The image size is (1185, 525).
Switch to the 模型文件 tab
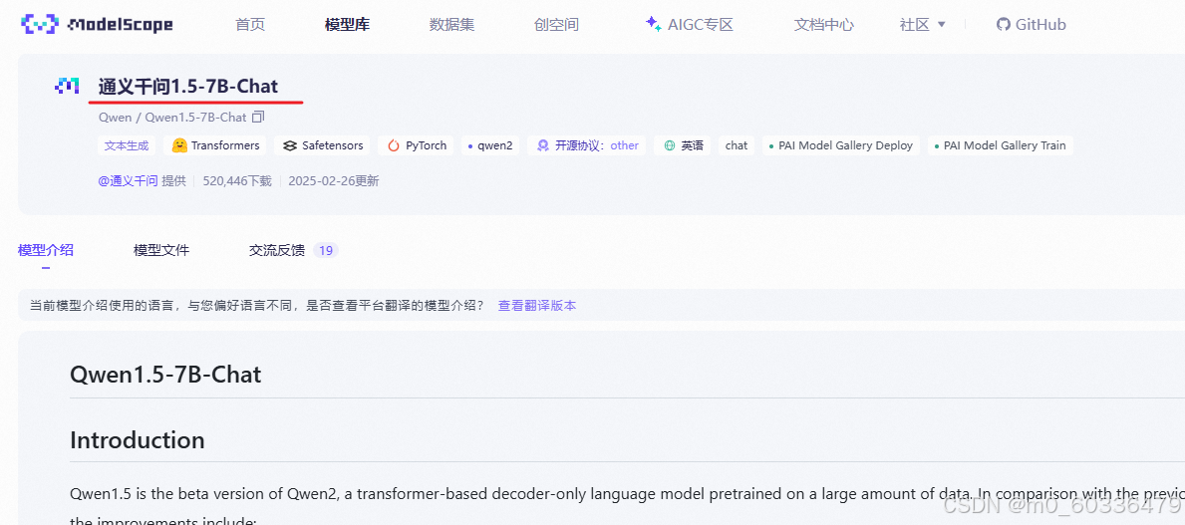tap(161, 251)
